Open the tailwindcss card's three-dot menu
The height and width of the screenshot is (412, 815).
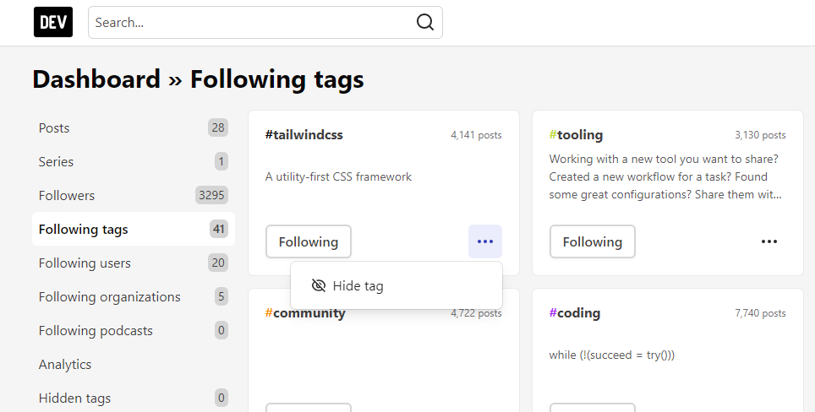pos(485,241)
